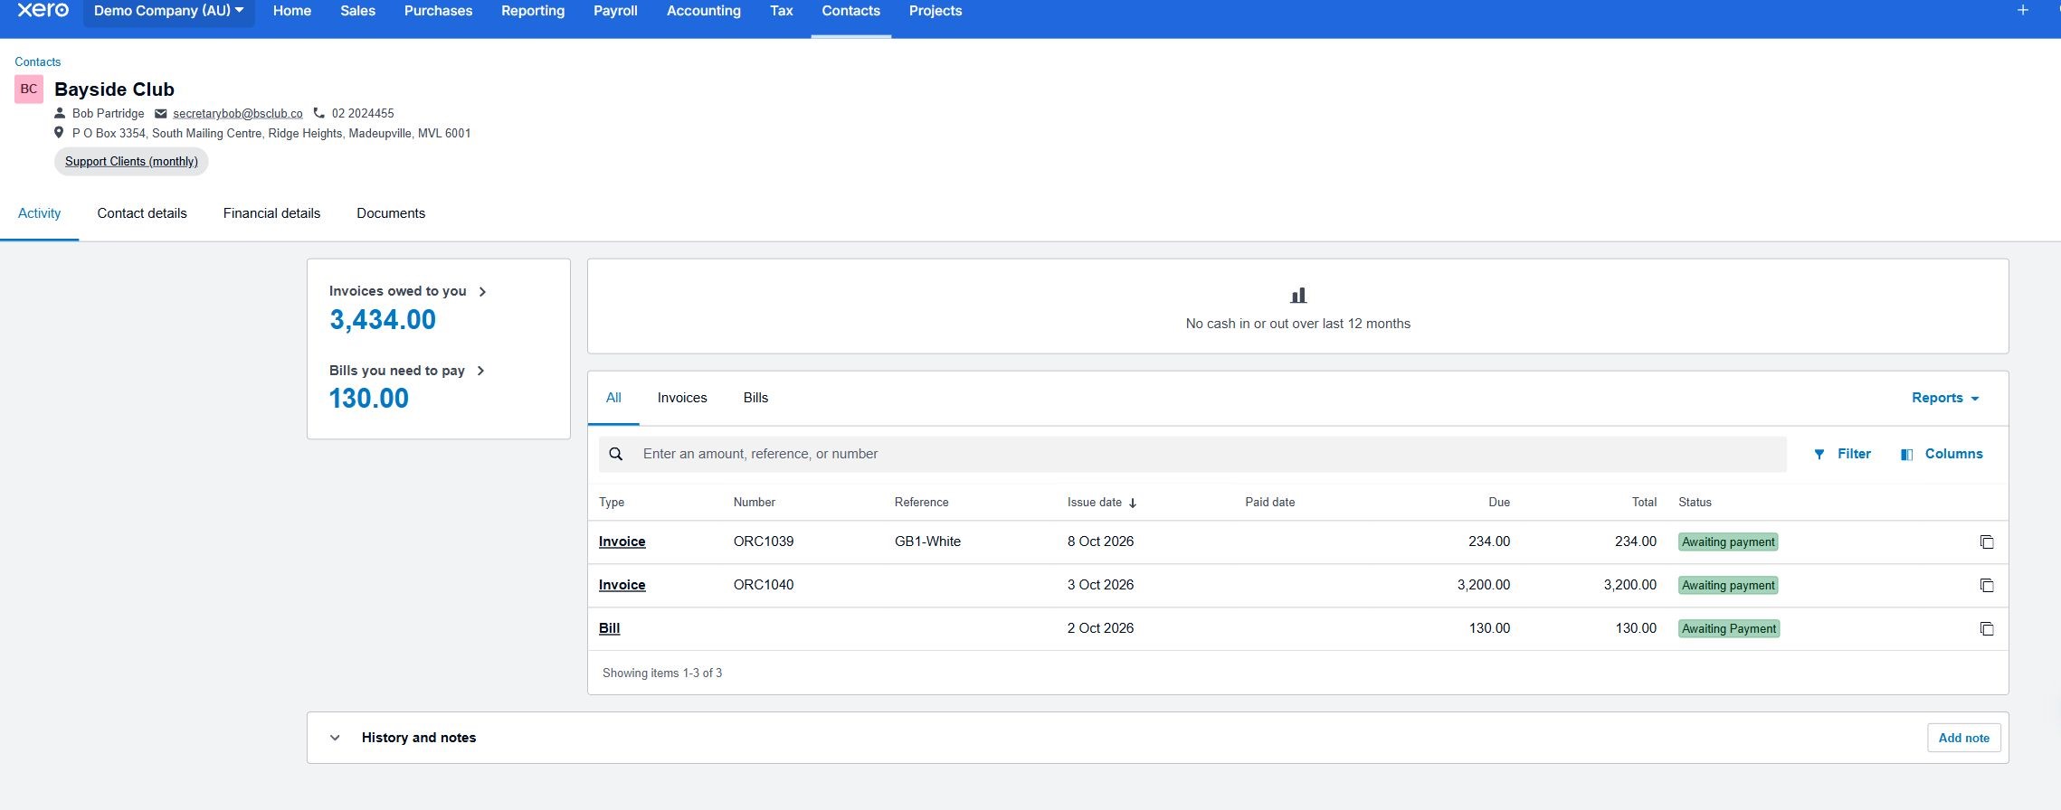Click the location pin address icon
Image resolution: width=2061 pixels, height=810 pixels.
coord(59,133)
